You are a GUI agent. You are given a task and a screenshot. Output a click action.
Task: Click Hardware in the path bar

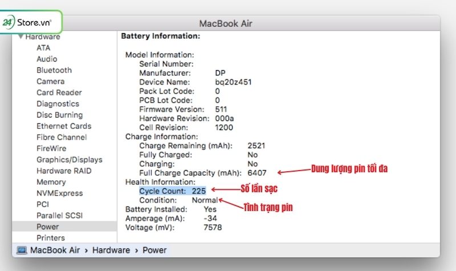click(111, 250)
